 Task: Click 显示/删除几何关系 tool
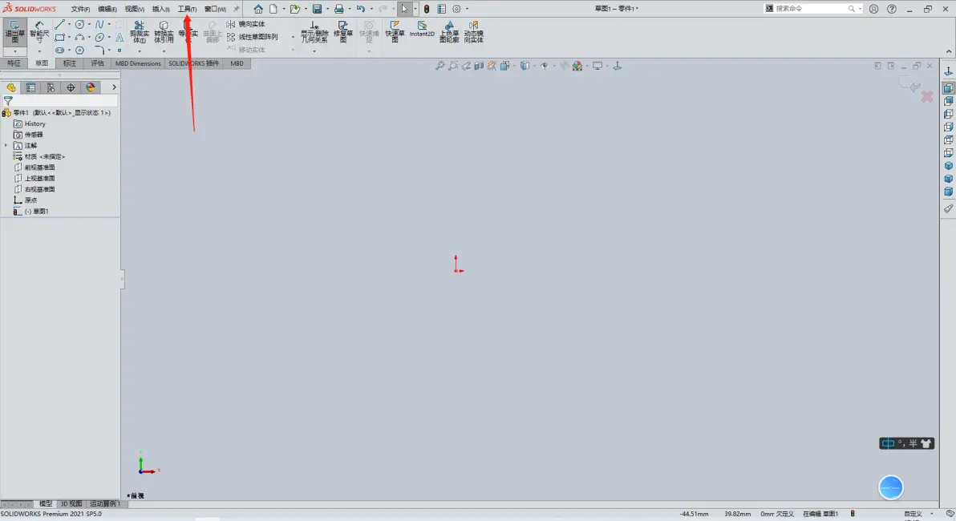tap(314, 32)
